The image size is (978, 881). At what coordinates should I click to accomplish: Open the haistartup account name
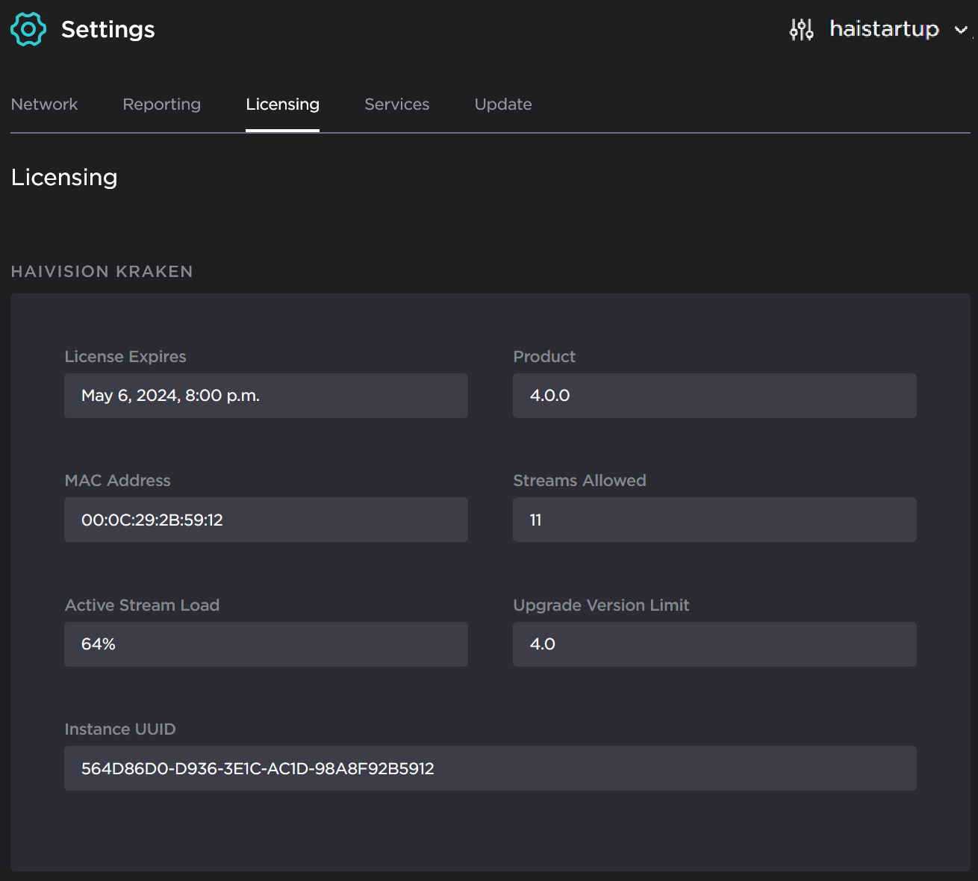coord(884,29)
